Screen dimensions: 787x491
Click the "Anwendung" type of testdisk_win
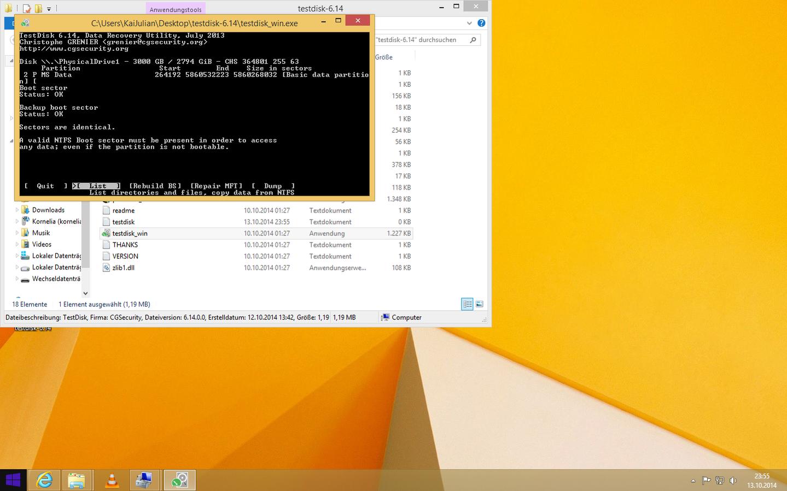tap(327, 233)
